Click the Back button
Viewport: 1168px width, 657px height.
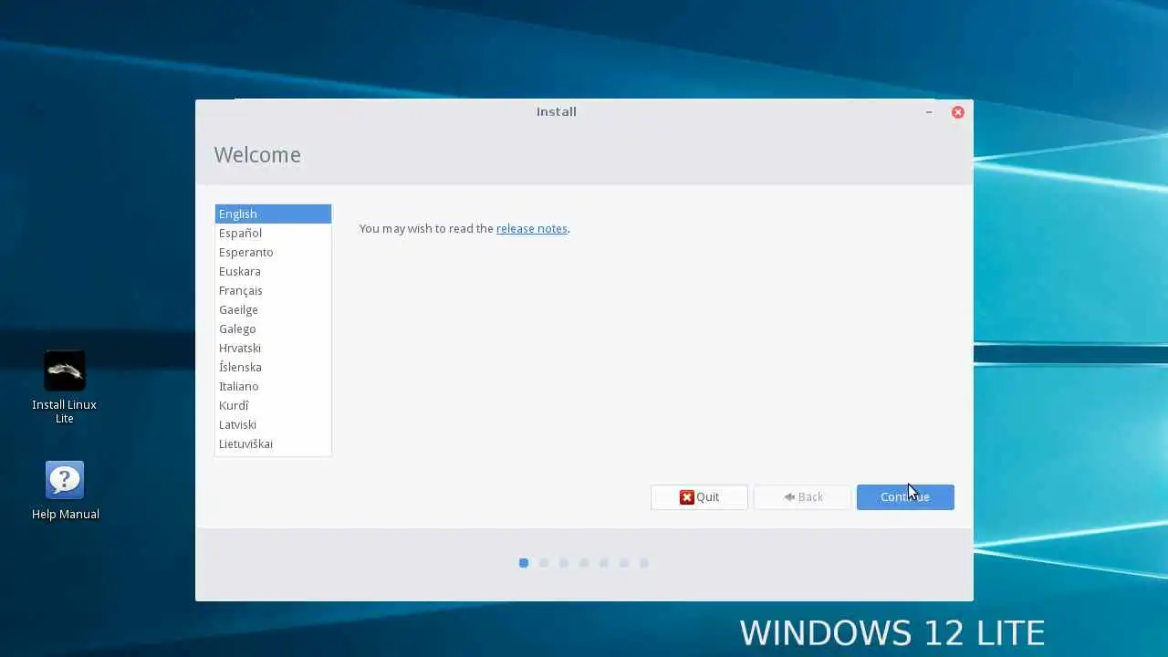tap(802, 497)
